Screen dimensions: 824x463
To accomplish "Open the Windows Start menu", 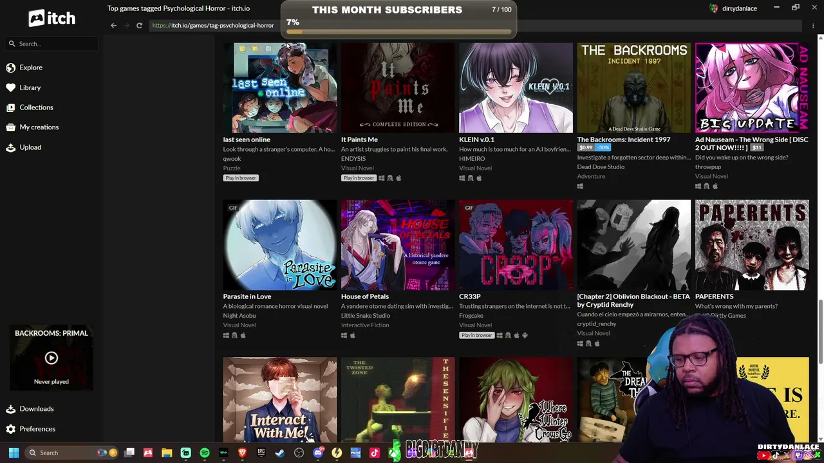I will click(14, 453).
